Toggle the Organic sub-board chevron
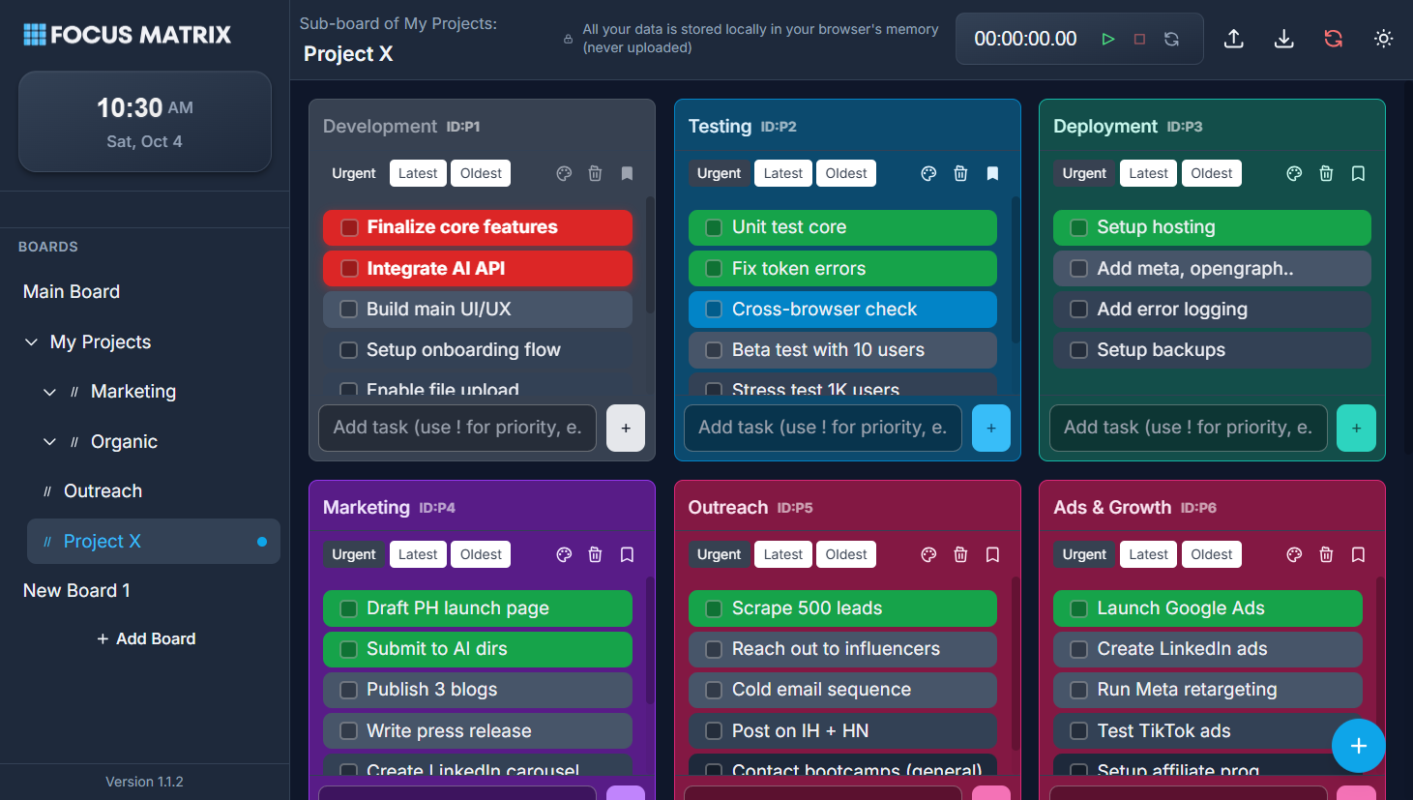This screenshot has height=800, width=1413. coord(49,442)
